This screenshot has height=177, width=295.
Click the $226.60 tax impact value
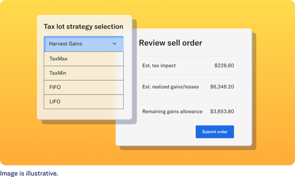click(224, 66)
